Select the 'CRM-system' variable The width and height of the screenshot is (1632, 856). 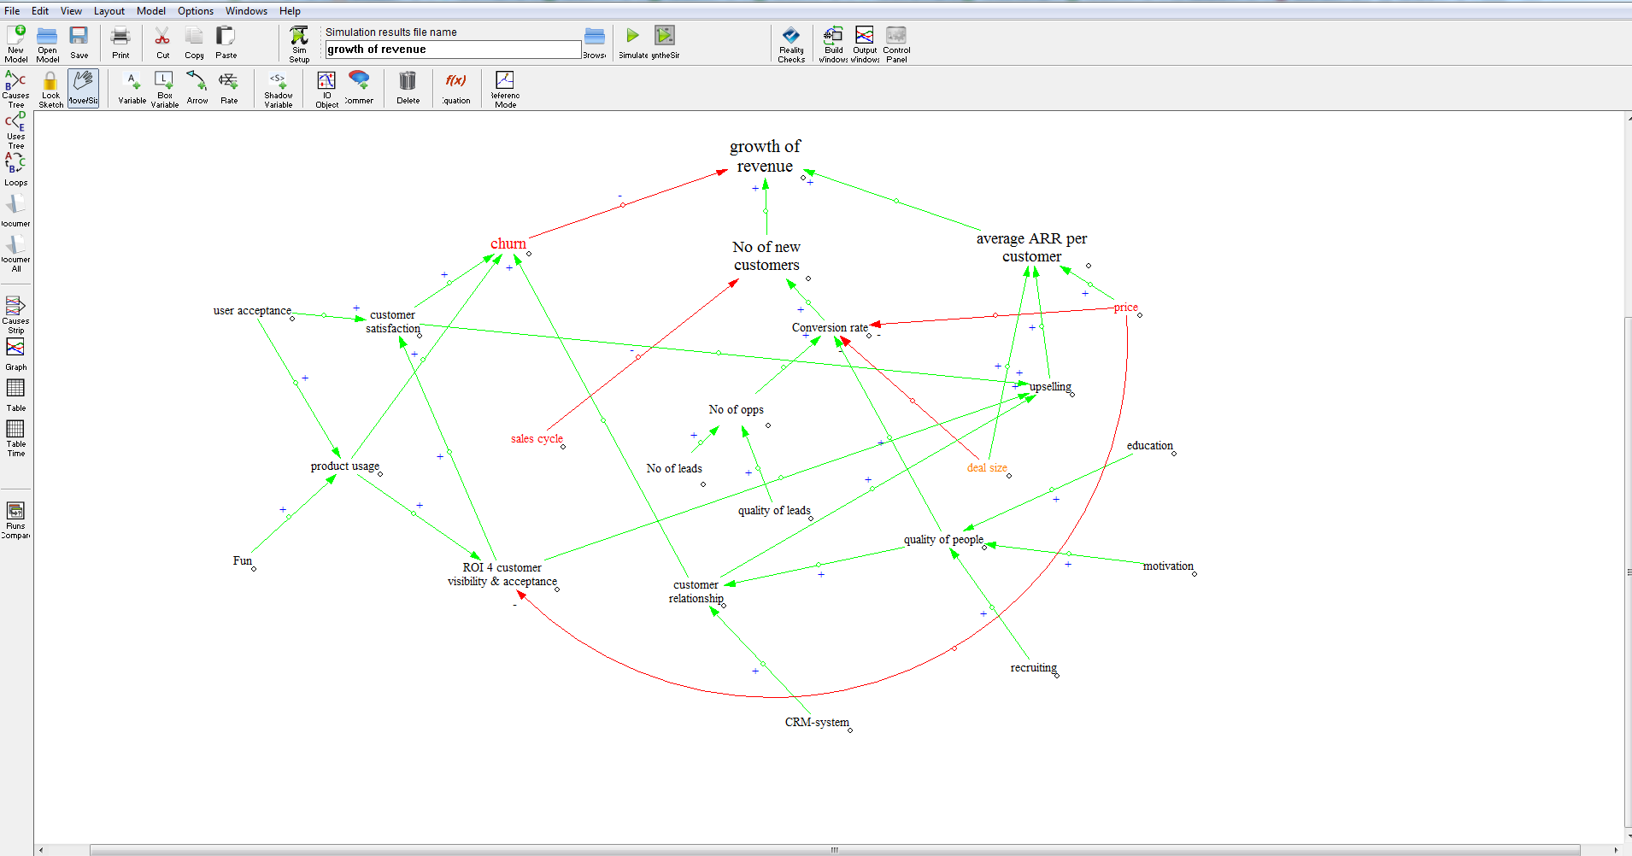click(x=817, y=722)
